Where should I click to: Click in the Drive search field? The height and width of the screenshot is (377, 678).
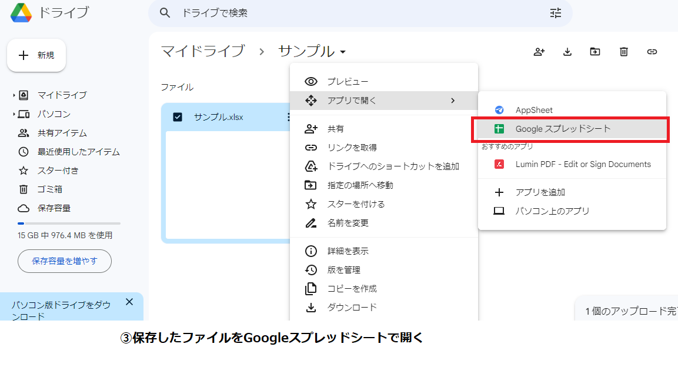pos(360,13)
